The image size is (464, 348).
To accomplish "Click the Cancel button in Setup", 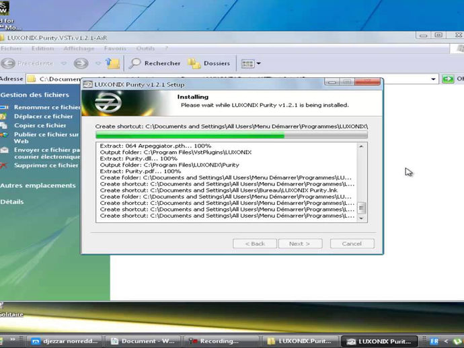I will tap(352, 244).
